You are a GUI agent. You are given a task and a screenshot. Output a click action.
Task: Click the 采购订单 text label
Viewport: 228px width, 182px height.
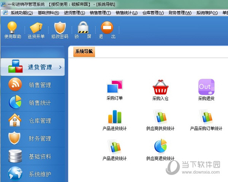(115, 98)
